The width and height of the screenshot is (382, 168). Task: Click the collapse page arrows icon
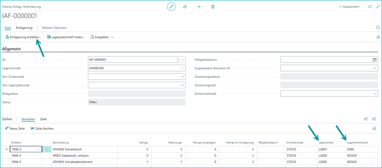(378, 7)
